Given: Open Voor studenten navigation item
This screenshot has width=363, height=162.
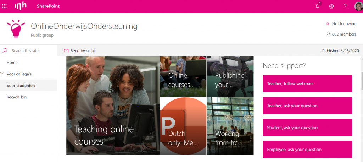Looking at the screenshot, I should (x=21, y=85).
